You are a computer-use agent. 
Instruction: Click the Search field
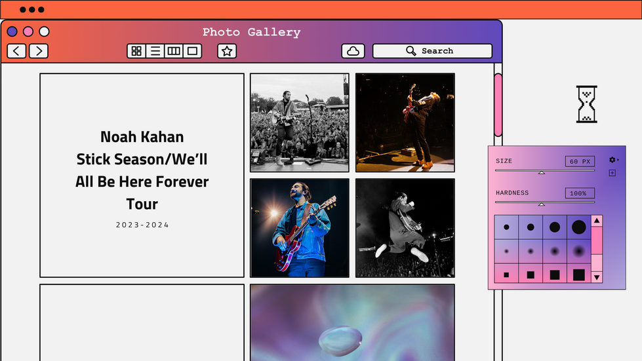[432, 51]
